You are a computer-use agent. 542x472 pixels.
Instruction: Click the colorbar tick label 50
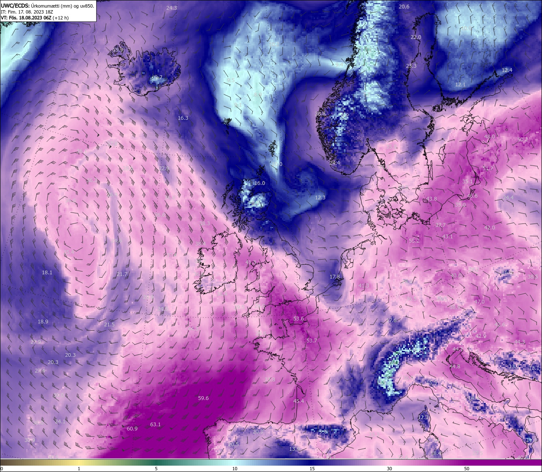(x=467, y=469)
